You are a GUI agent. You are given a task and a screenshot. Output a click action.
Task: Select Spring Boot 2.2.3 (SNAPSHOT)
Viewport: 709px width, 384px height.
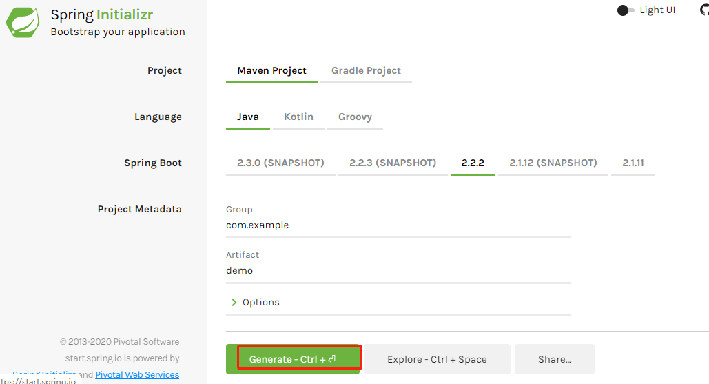click(393, 163)
